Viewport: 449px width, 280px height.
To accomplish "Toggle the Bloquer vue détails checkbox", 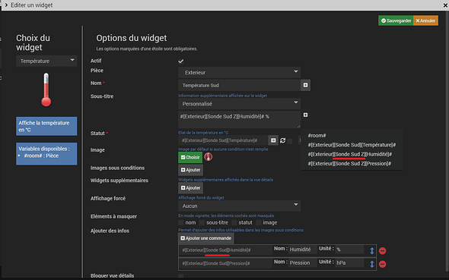I will coord(180,276).
